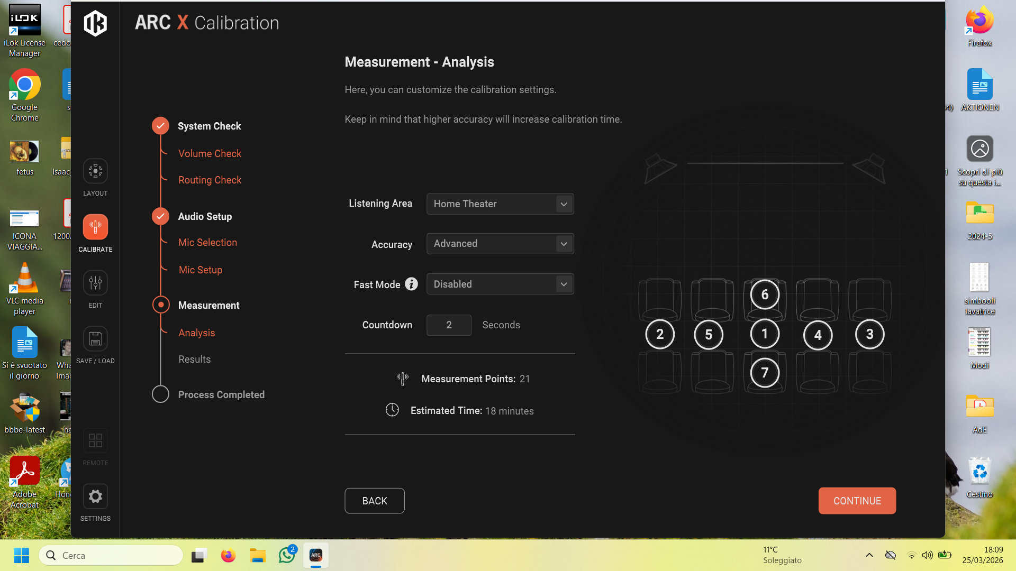This screenshot has height=571, width=1016.
Task: Click the BACK button
Action: click(x=375, y=501)
